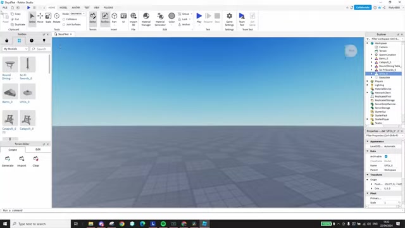Activate the Scale tool
405x228 pixels.
pyautogui.click(x=48, y=18)
